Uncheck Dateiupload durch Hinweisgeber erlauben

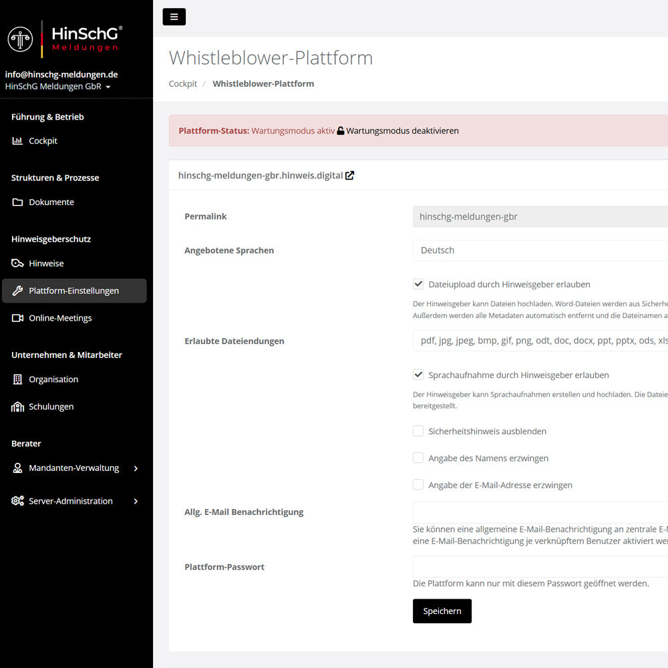point(418,284)
